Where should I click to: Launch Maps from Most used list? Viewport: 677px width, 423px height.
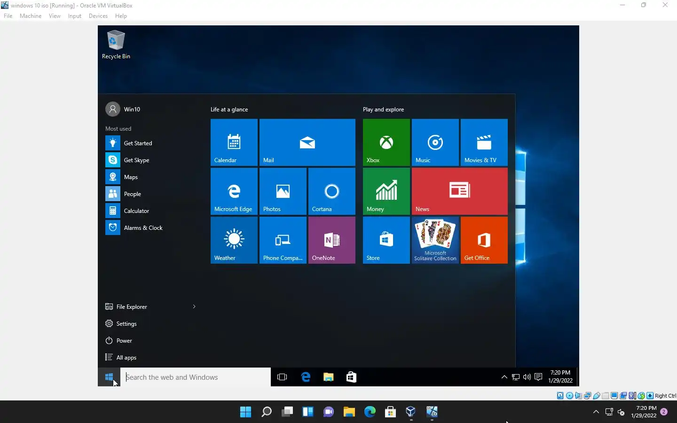(150, 177)
